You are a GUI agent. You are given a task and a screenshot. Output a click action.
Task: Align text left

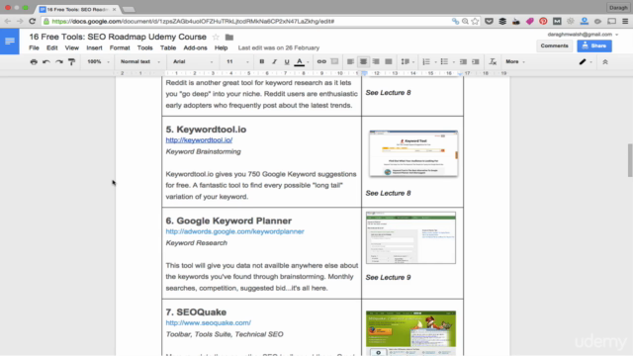350,61
